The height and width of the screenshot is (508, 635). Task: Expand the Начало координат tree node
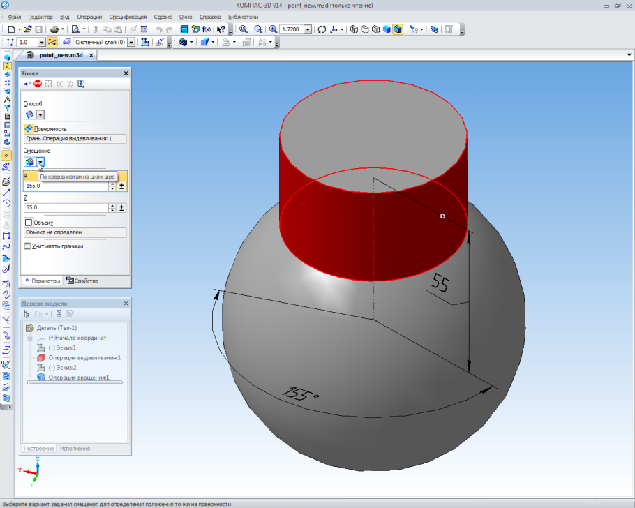pos(31,338)
